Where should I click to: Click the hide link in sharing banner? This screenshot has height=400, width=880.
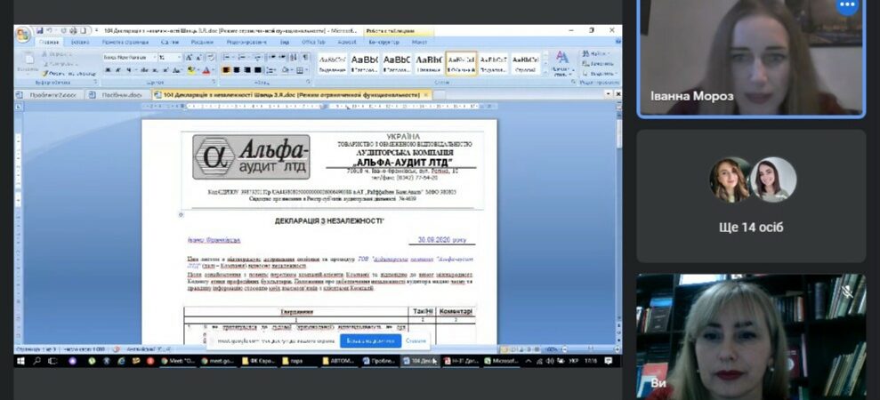416,340
